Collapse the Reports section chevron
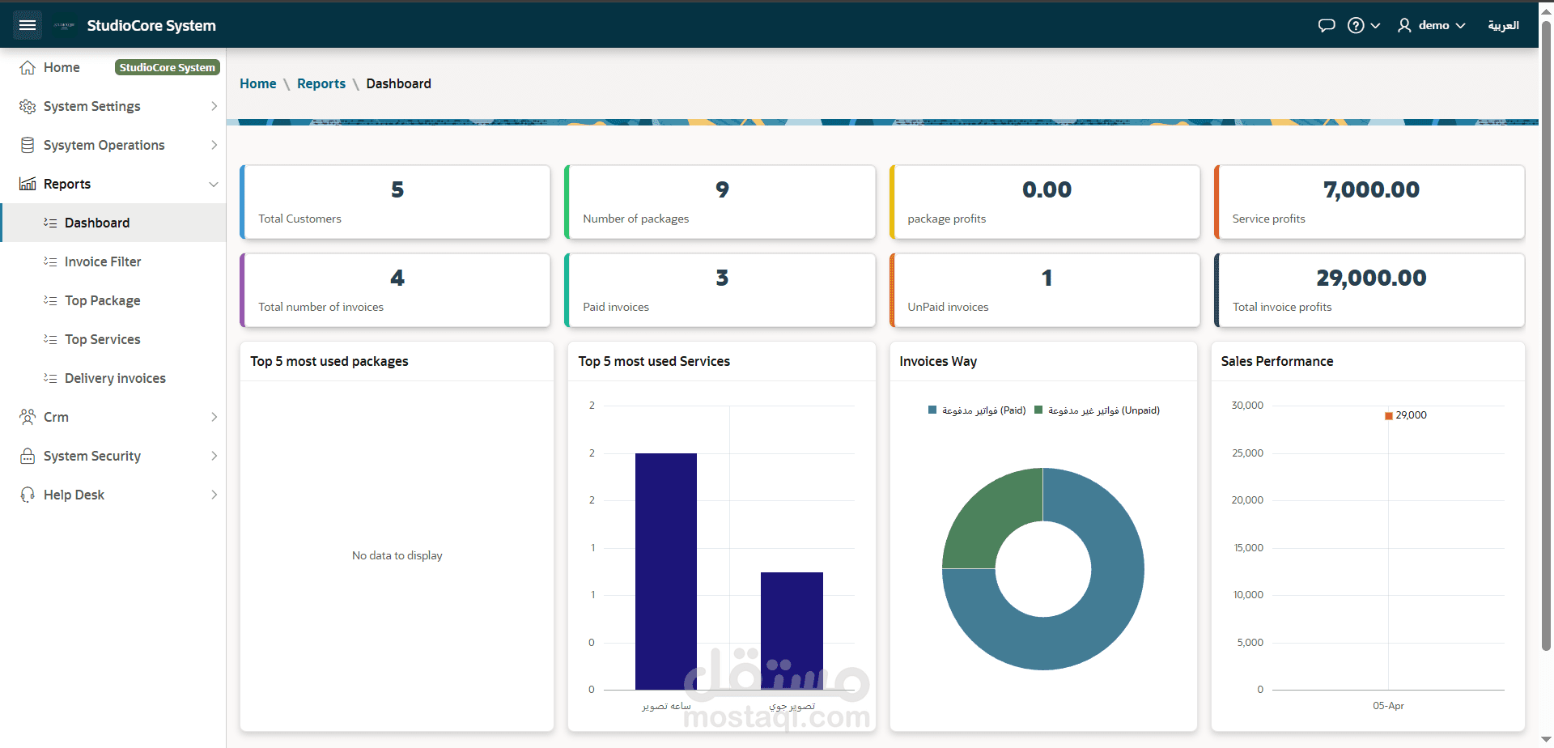Image resolution: width=1554 pixels, height=748 pixels. tap(214, 184)
